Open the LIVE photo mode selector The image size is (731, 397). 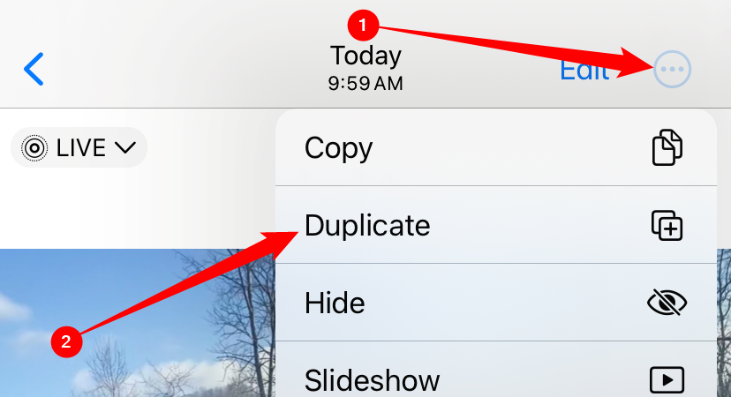[79, 147]
